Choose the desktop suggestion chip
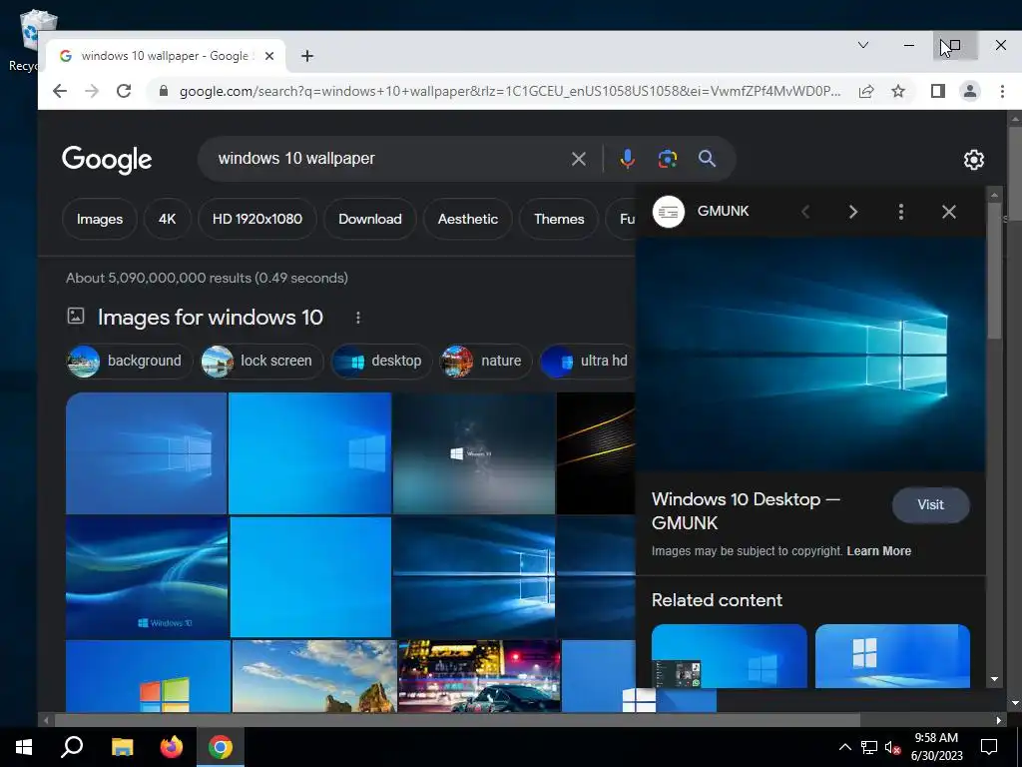Viewport: 1022px width, 767px height. (382, 361)
